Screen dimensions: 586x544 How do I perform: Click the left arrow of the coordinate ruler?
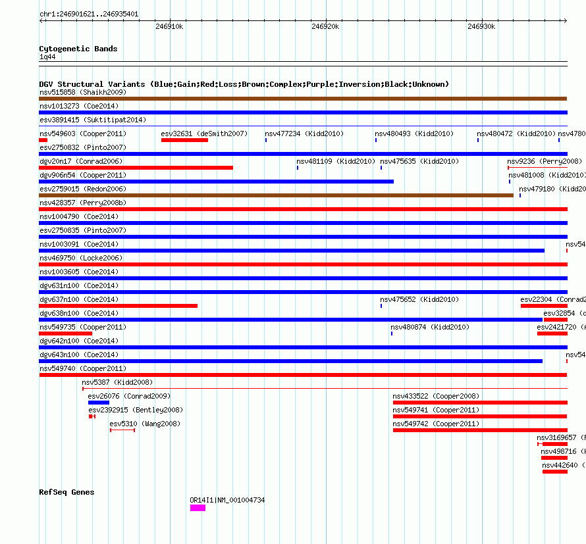coord(42,21)
